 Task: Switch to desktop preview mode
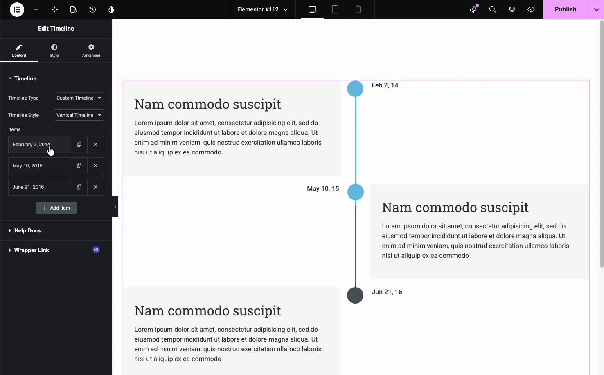[x=312, y=9]
